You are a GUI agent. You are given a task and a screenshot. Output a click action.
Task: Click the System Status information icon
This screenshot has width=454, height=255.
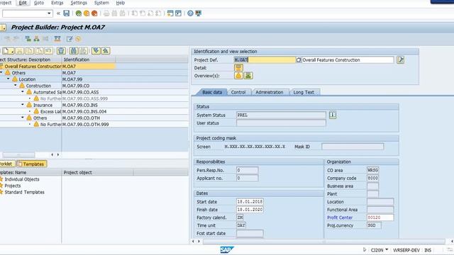click(x=333, y=115)
